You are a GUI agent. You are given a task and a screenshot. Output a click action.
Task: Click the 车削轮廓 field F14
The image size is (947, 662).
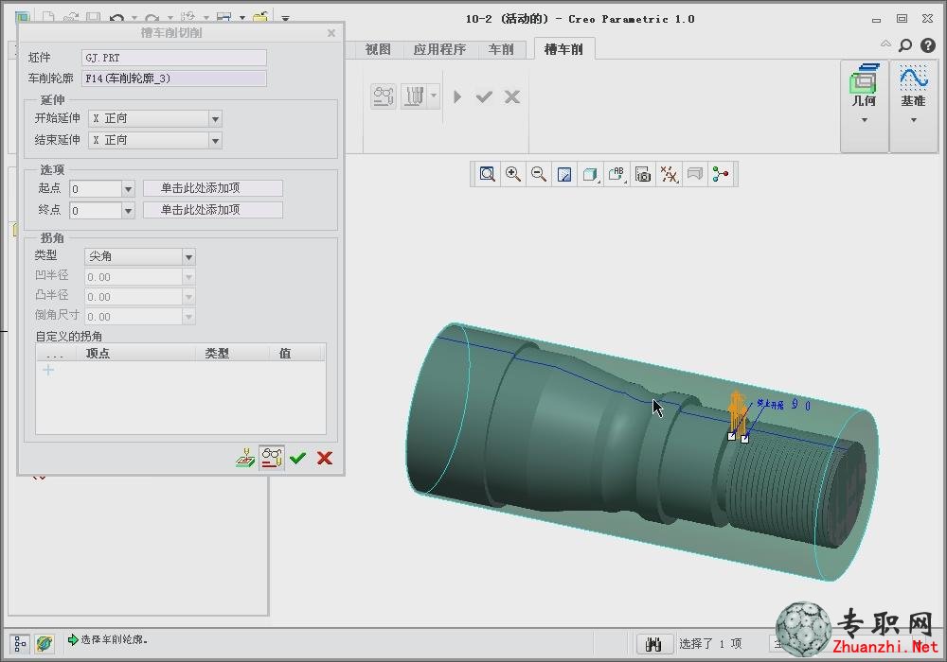point(174,78)
